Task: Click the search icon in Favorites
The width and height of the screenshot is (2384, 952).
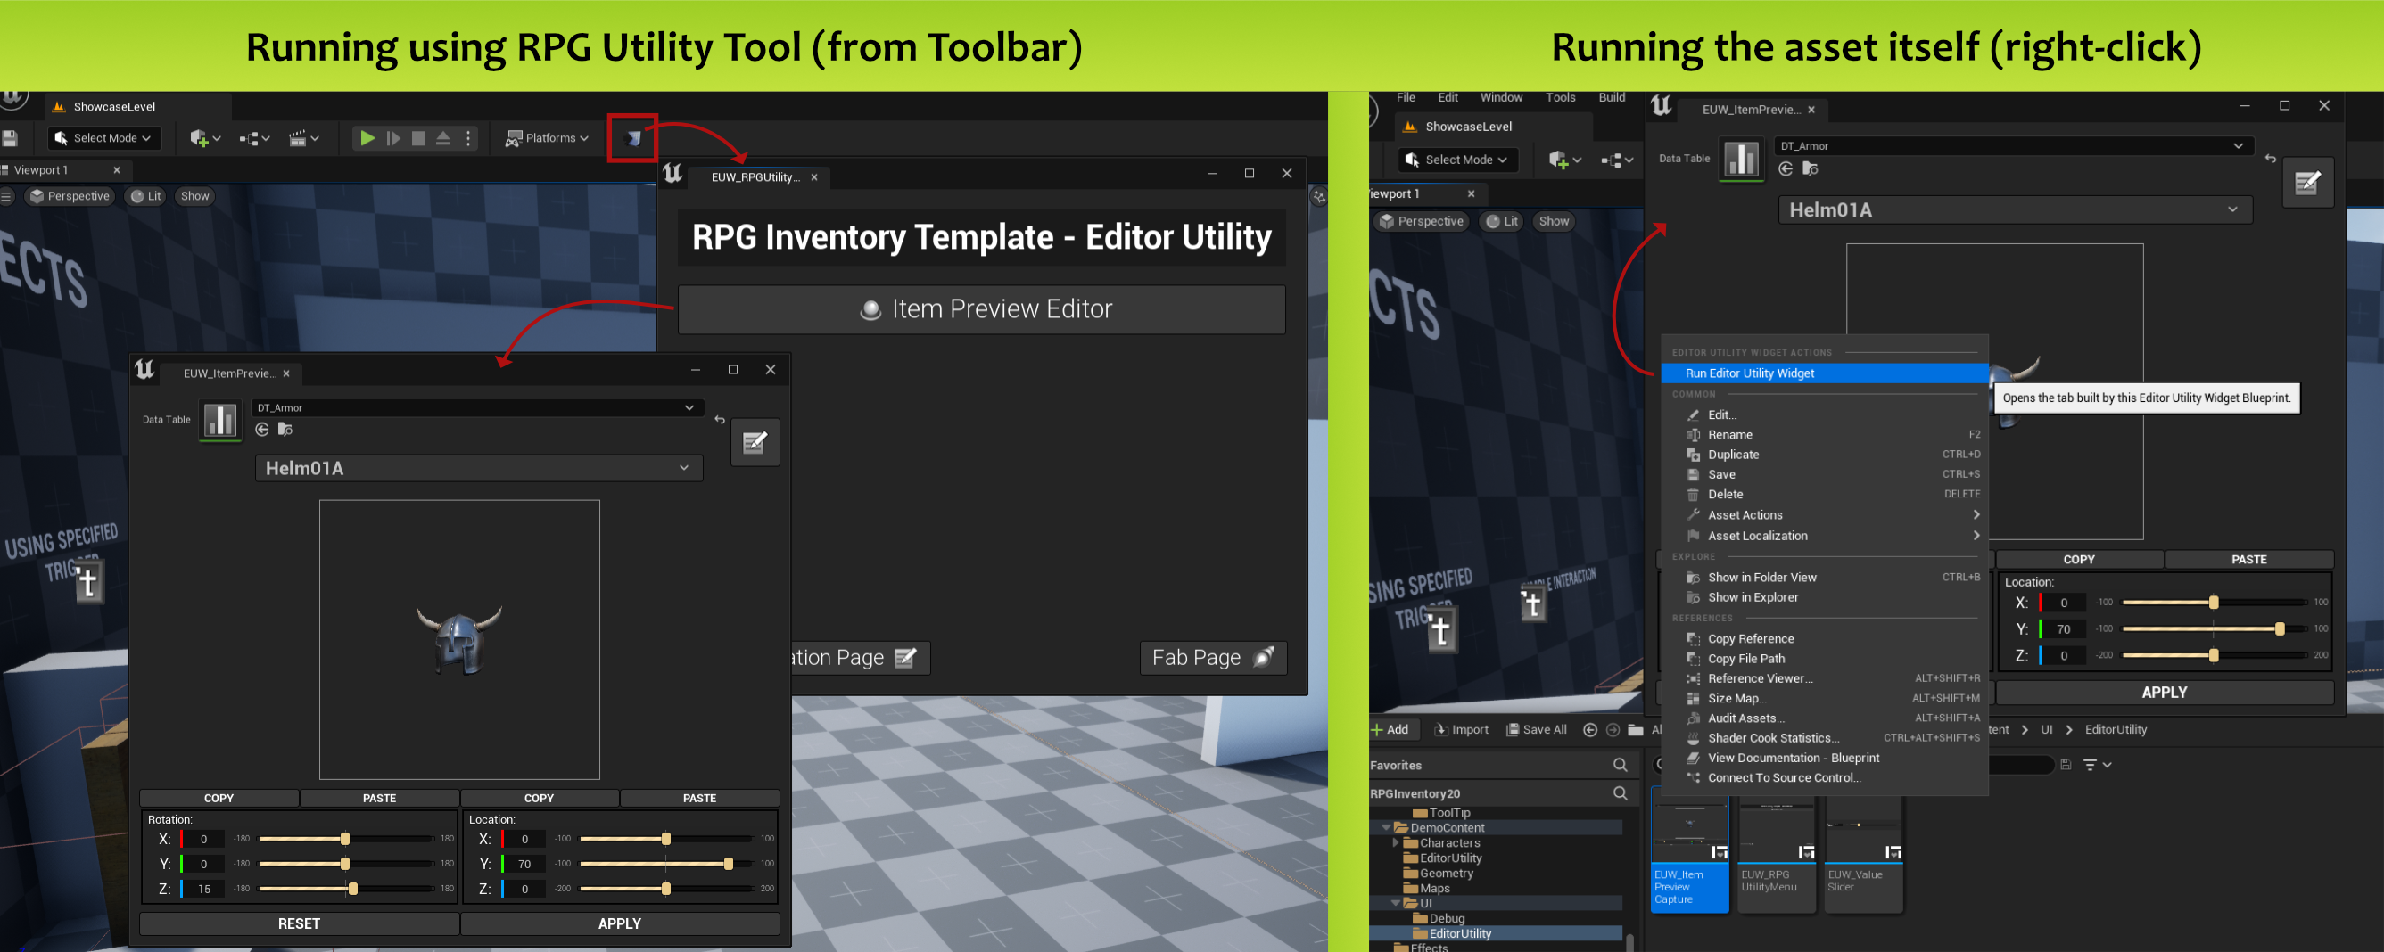Action: click(x=1620, y=765)
